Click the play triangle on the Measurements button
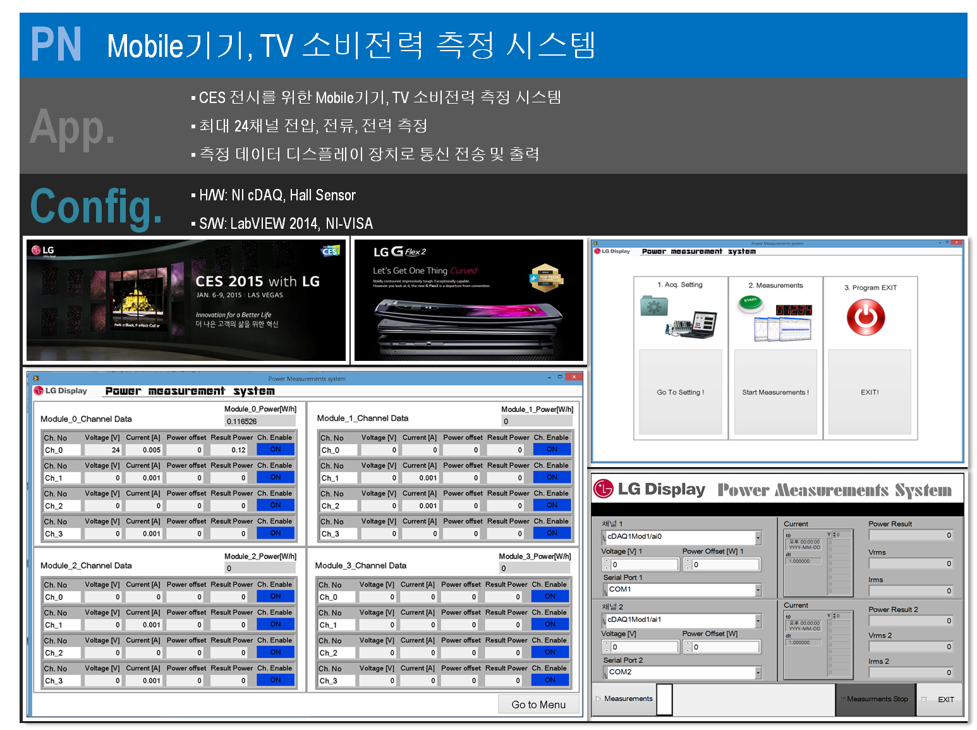Screen dimensions: 977x730 [598, 698]
